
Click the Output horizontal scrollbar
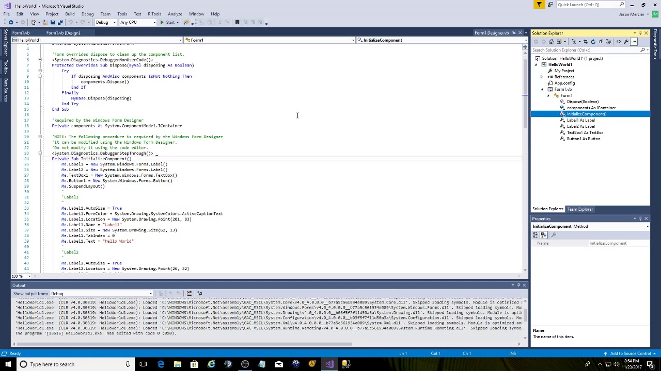point(183,344)
